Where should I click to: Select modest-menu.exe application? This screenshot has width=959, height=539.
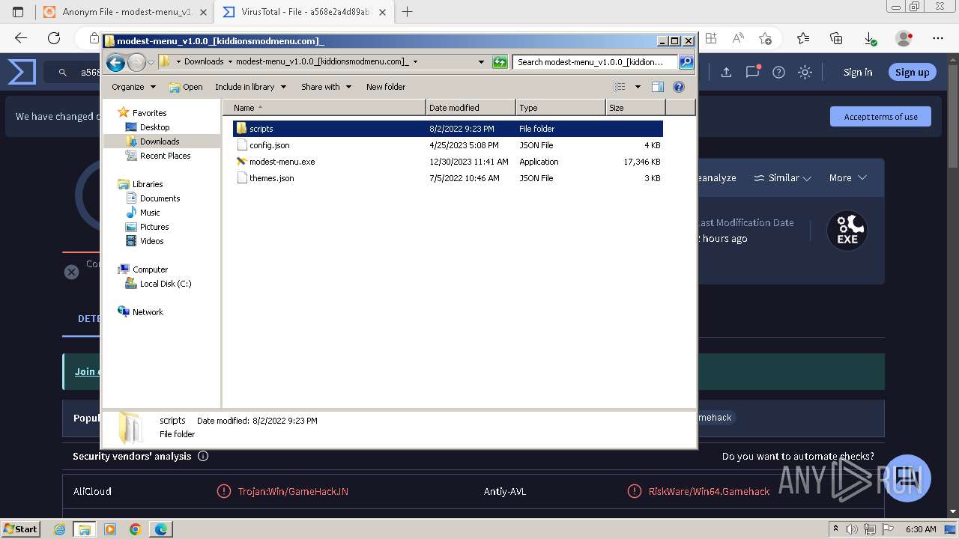(448, 162)
